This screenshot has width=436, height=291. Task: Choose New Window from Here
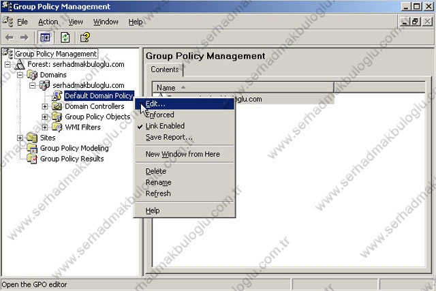coord(185,154)
